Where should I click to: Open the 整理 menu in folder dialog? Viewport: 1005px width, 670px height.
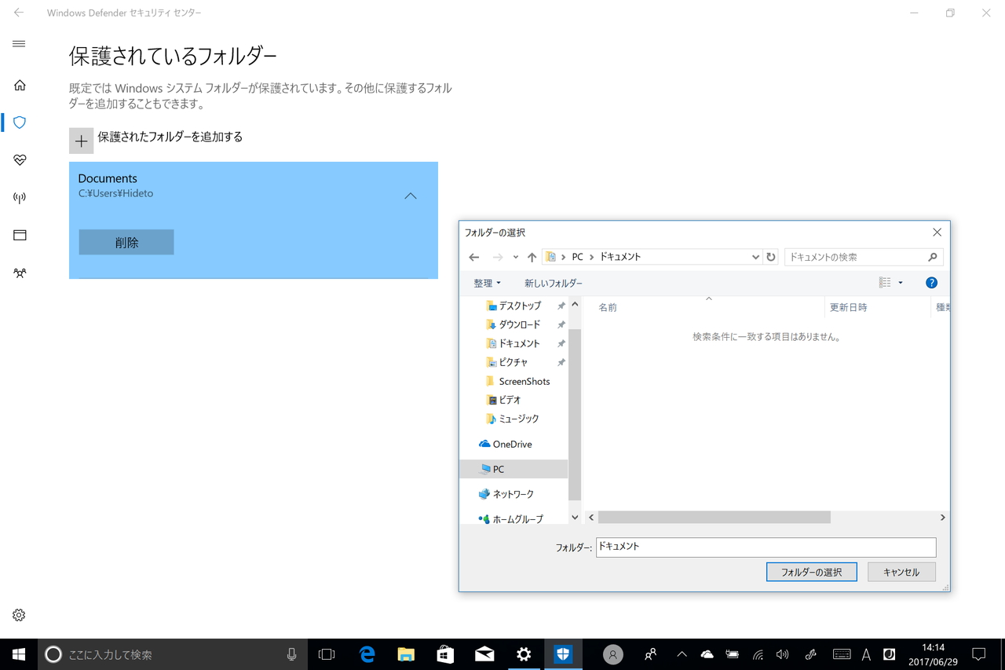coord(488,282)
